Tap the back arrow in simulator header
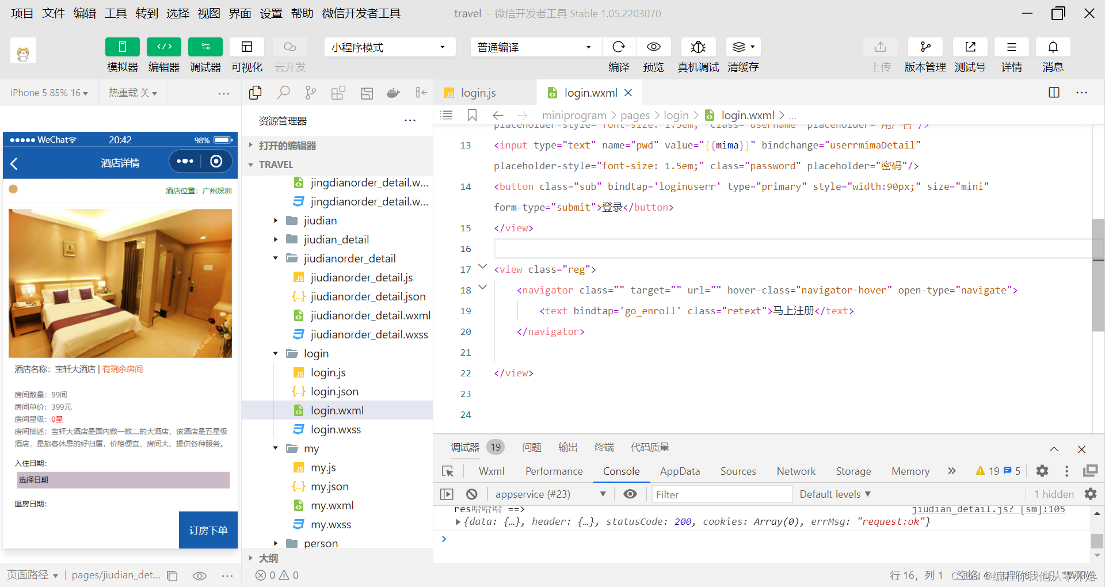The width and height of the screenshot is (1105, 587). click(x=14, y=163)
